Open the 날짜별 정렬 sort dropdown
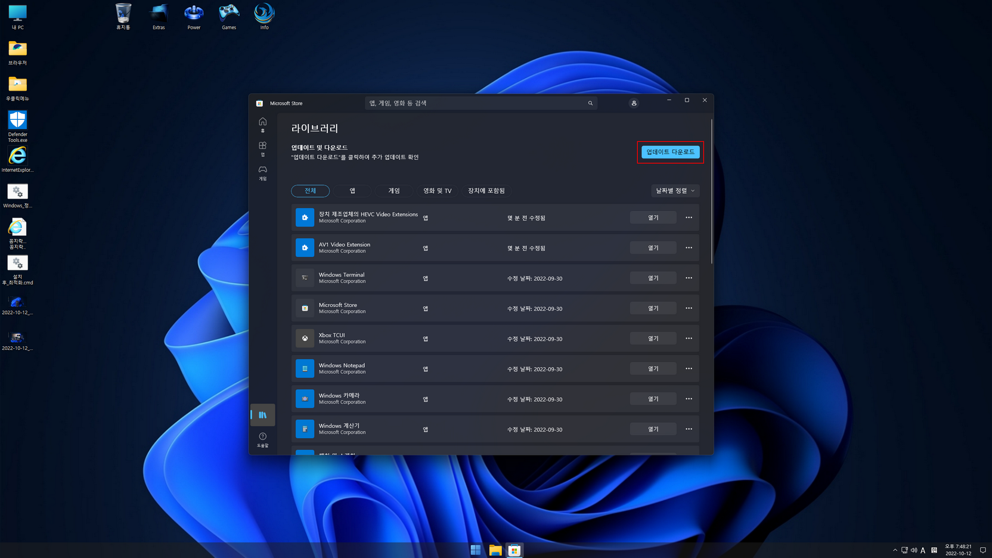 tap(675, 191)
